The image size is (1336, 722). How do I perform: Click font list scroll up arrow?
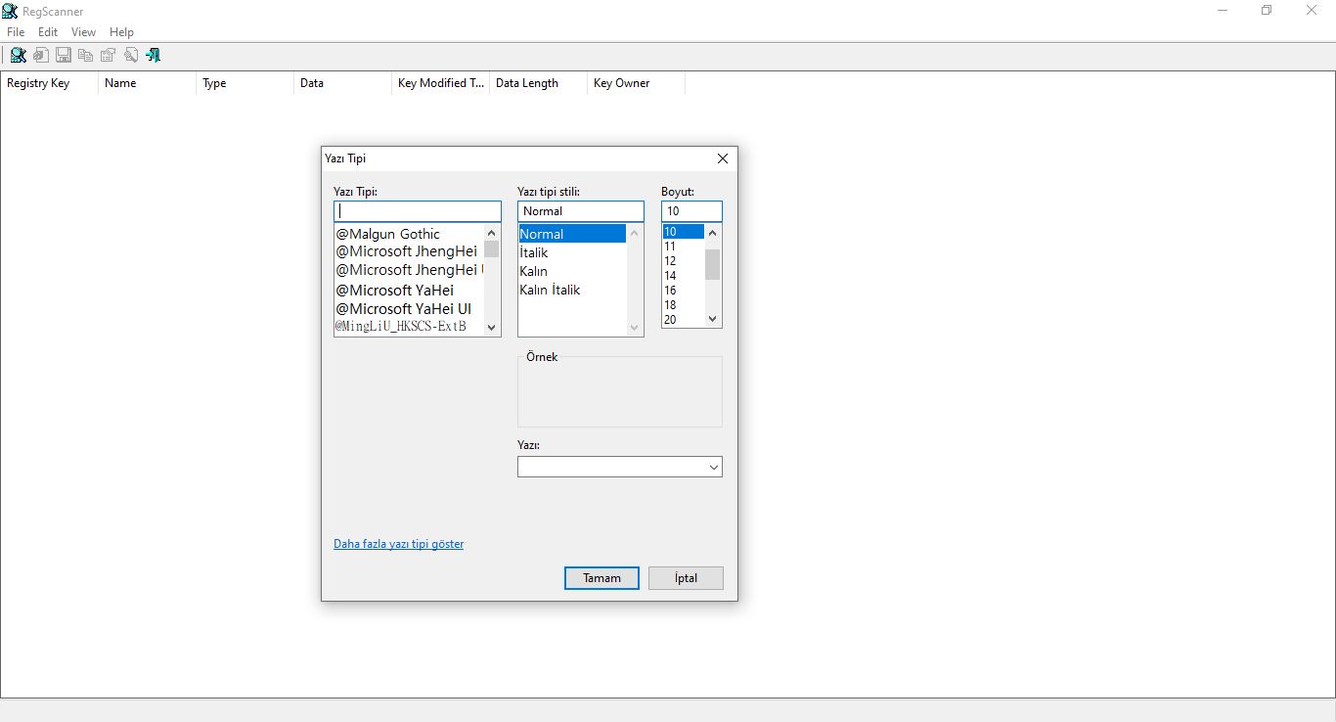491,233
